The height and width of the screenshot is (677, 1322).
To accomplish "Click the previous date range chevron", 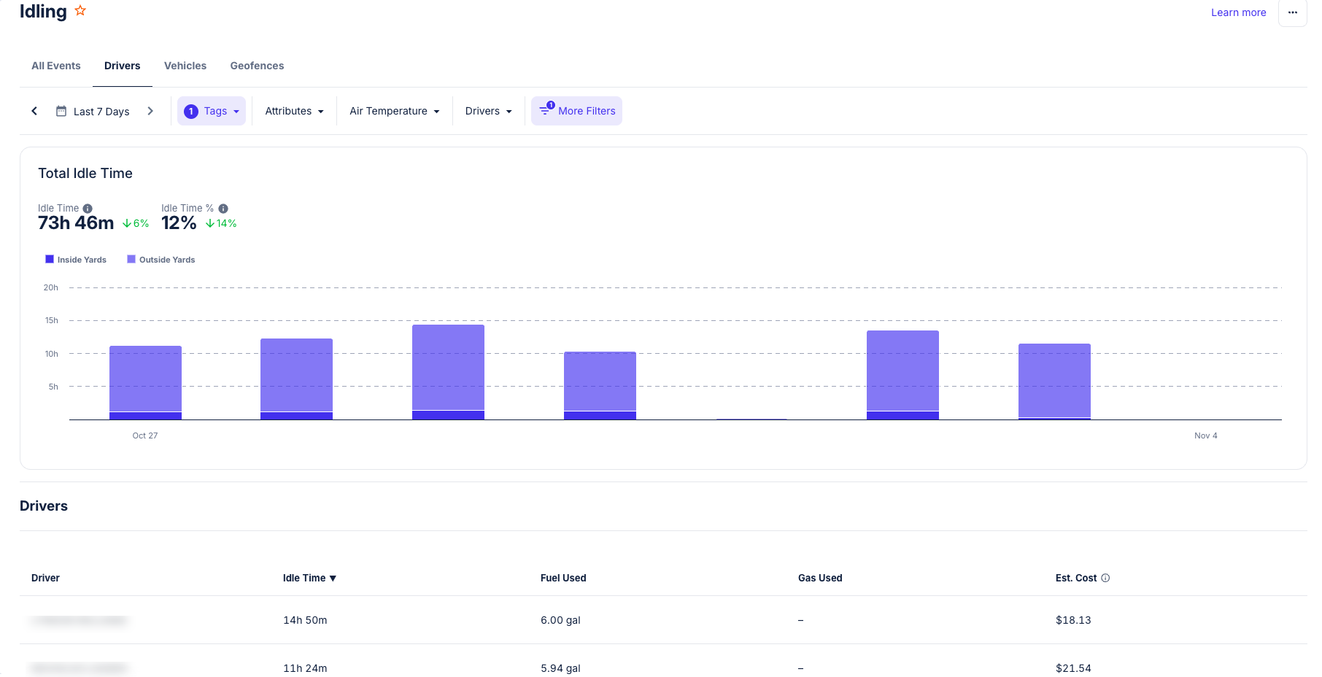I will 34,111.
